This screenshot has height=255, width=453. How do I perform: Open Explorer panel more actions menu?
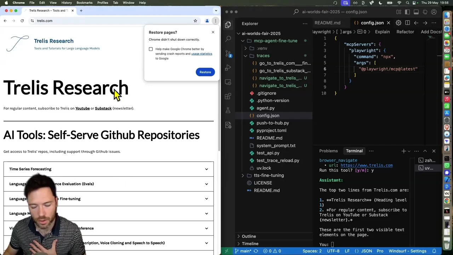tap(305, 24)
